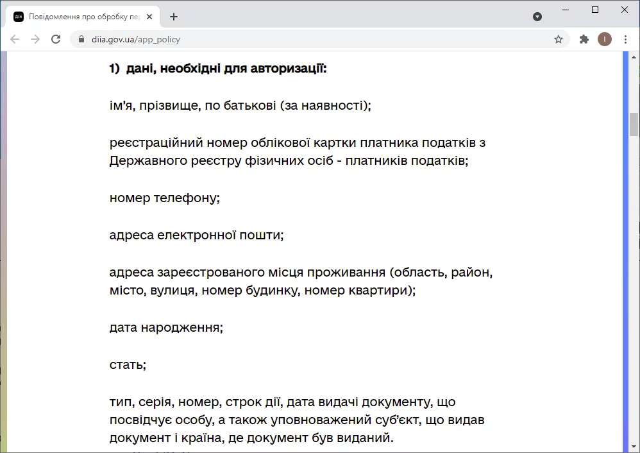The image size is (640, 453).
Task: Click the heading "дані, необхідні для авторизації"
Action: click(x=226, y=68)
